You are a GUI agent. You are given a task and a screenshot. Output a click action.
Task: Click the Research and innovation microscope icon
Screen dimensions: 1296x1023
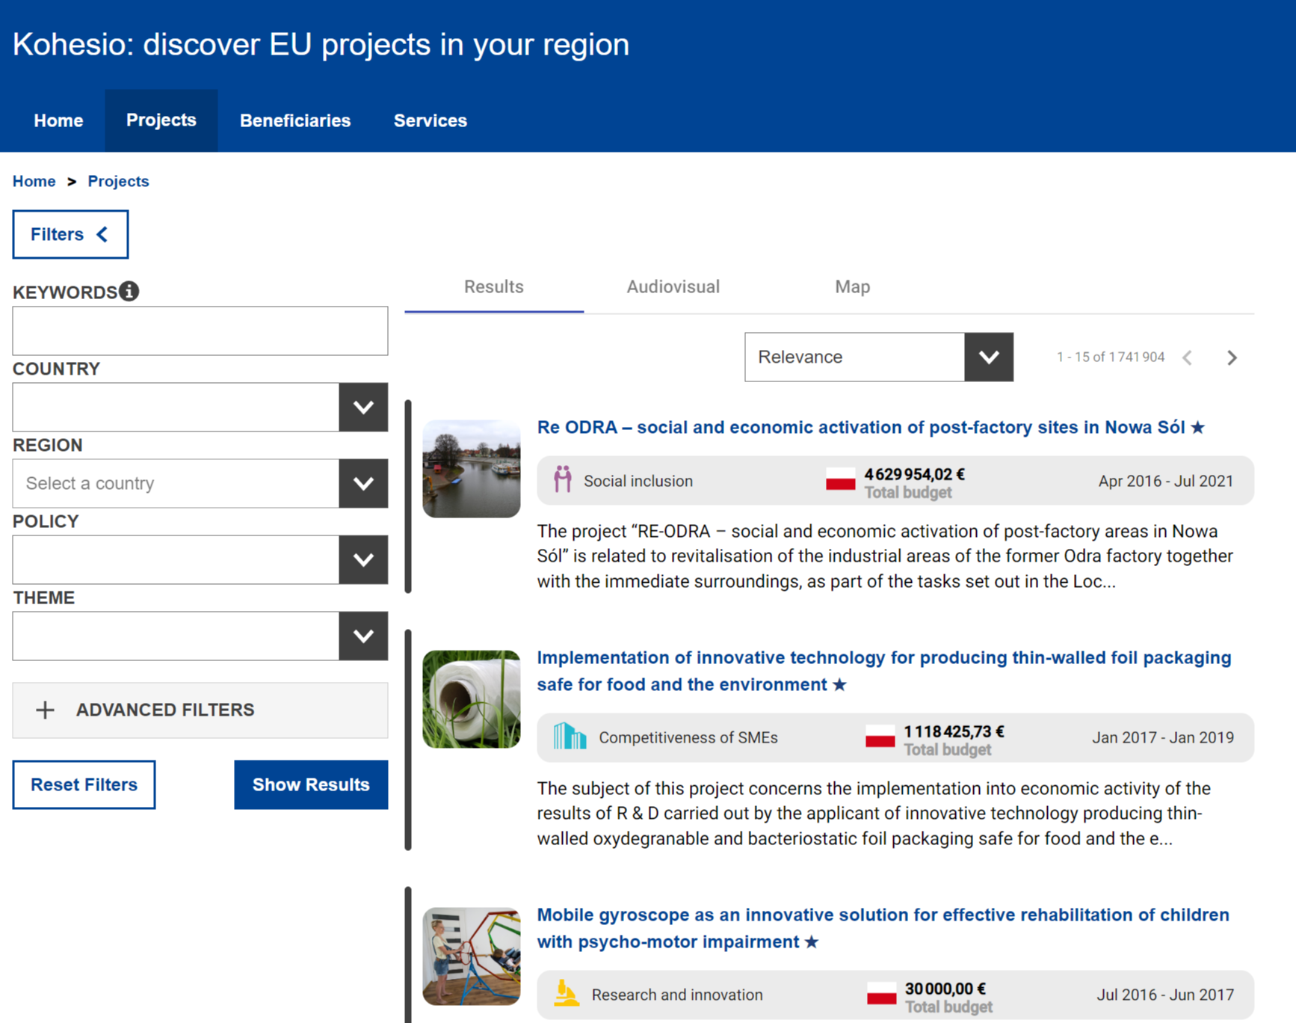click(566, 994)
